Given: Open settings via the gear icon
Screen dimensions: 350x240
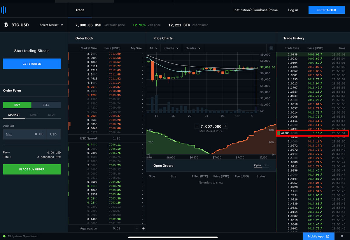Looking at the screenshot, I should [x=342, y=236].
